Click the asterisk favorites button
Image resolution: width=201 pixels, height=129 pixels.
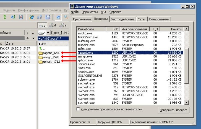(x=27, y=38)
